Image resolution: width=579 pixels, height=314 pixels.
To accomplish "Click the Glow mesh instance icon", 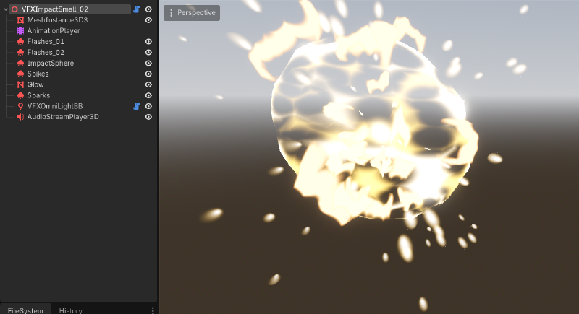I will coord(21,84).
